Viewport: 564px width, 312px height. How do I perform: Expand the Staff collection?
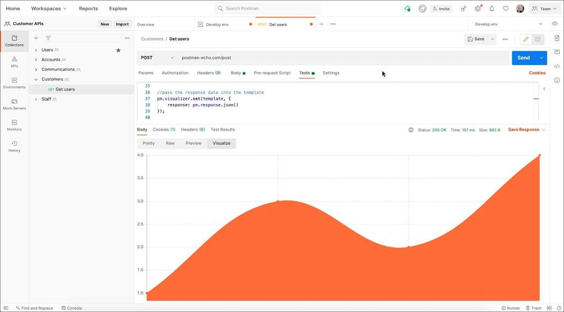point(36,99)
